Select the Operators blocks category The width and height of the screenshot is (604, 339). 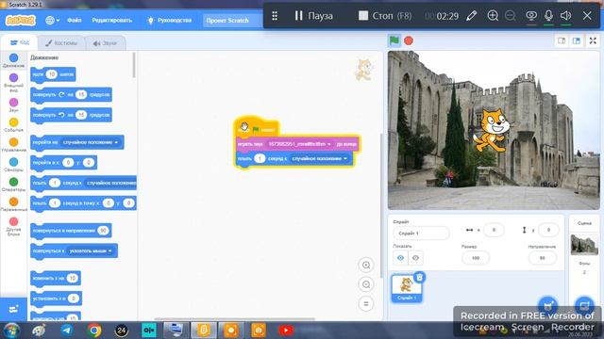(x=13, y=185)
